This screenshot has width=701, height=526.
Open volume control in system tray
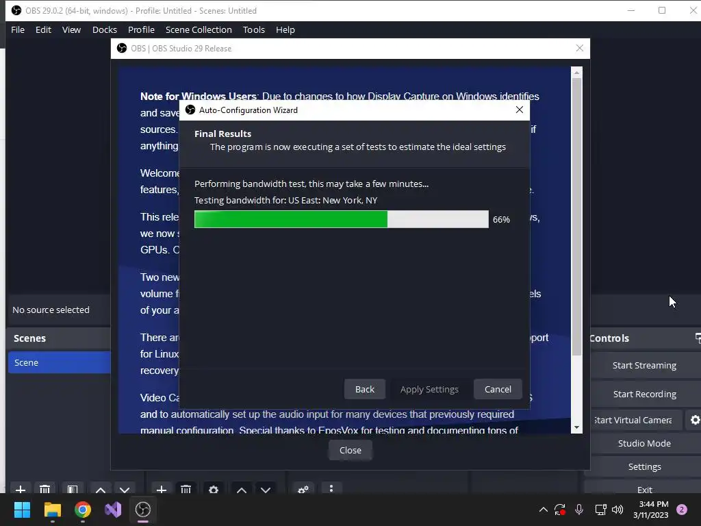617,509
